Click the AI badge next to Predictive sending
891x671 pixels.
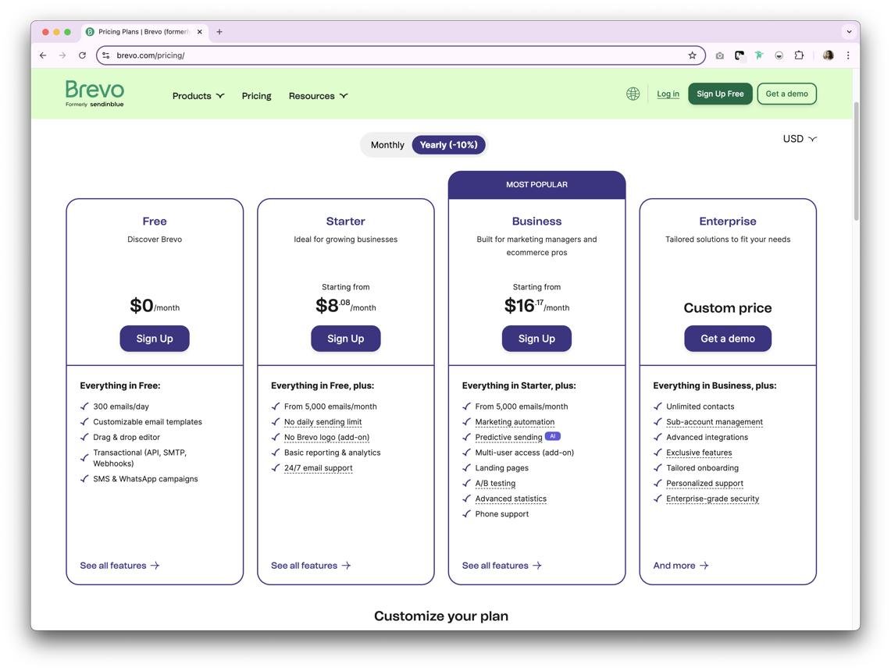(x=552, y=436)
